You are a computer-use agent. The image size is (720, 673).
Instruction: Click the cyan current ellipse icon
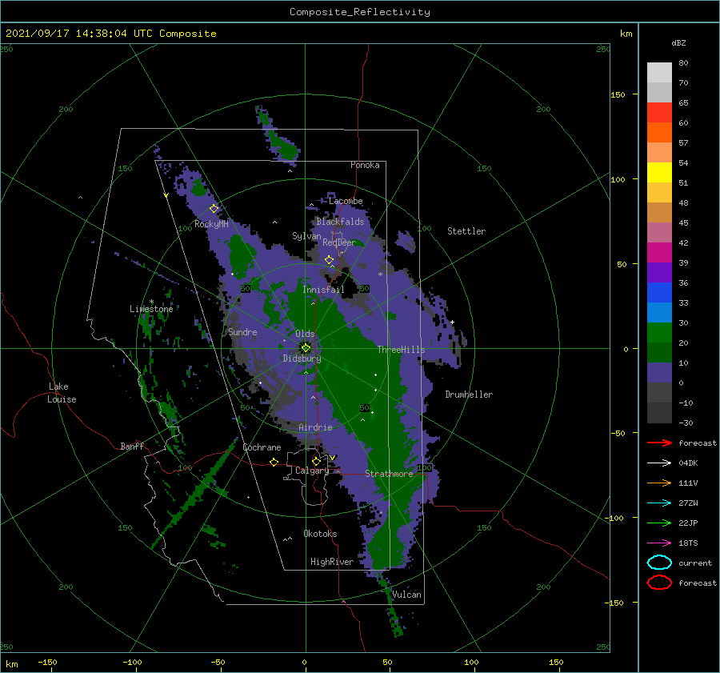tap(659, 563)
